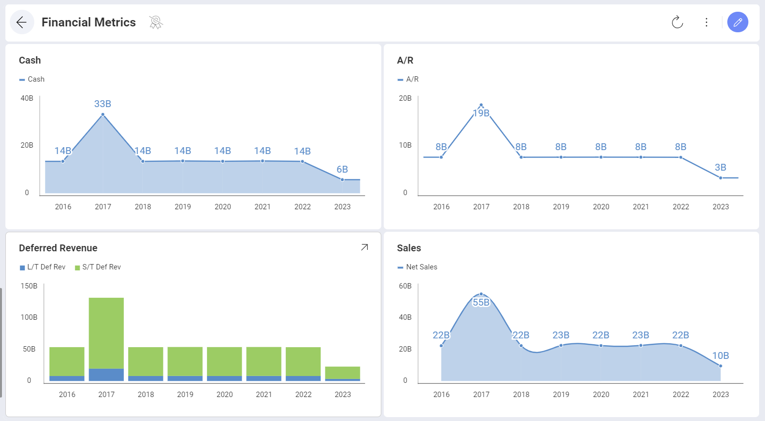Viewport: 765px width, 421px height.
Task: Toggle the S/T Def Rev legend
Action: (98, 267)
